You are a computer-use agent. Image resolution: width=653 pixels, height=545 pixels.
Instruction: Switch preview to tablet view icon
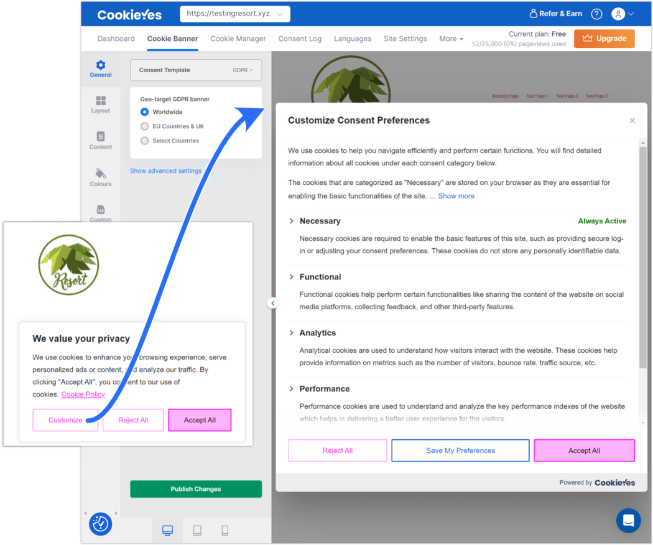click(x=197, y=530)
